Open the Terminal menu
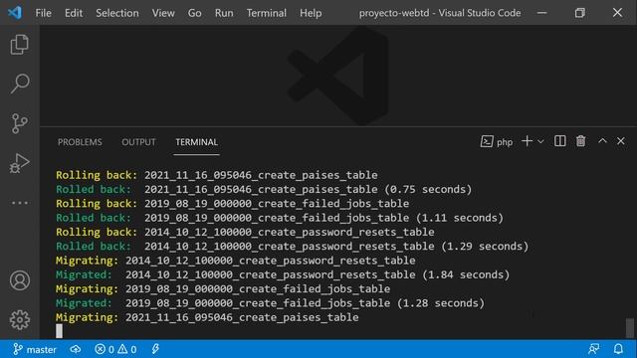Viewport: 637px width, 358px height. click(267, 13)
